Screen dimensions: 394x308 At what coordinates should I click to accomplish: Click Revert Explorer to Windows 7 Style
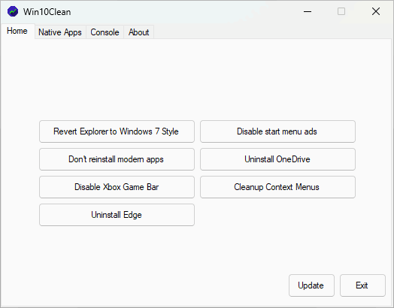click(117, 131)
